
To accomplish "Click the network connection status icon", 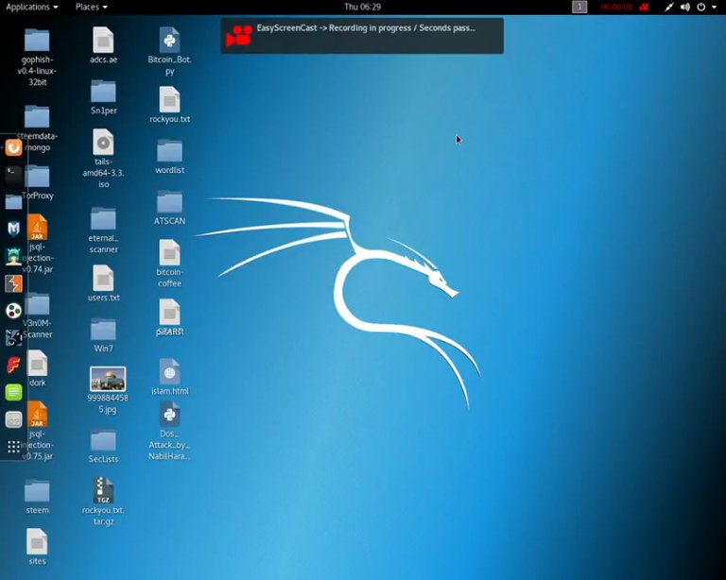I will (x=667, y=7).
